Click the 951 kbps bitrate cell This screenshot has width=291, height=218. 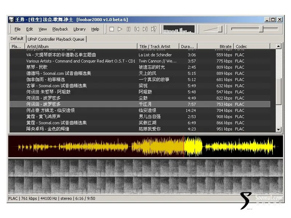pyautogui.click(x=224, y=129)
